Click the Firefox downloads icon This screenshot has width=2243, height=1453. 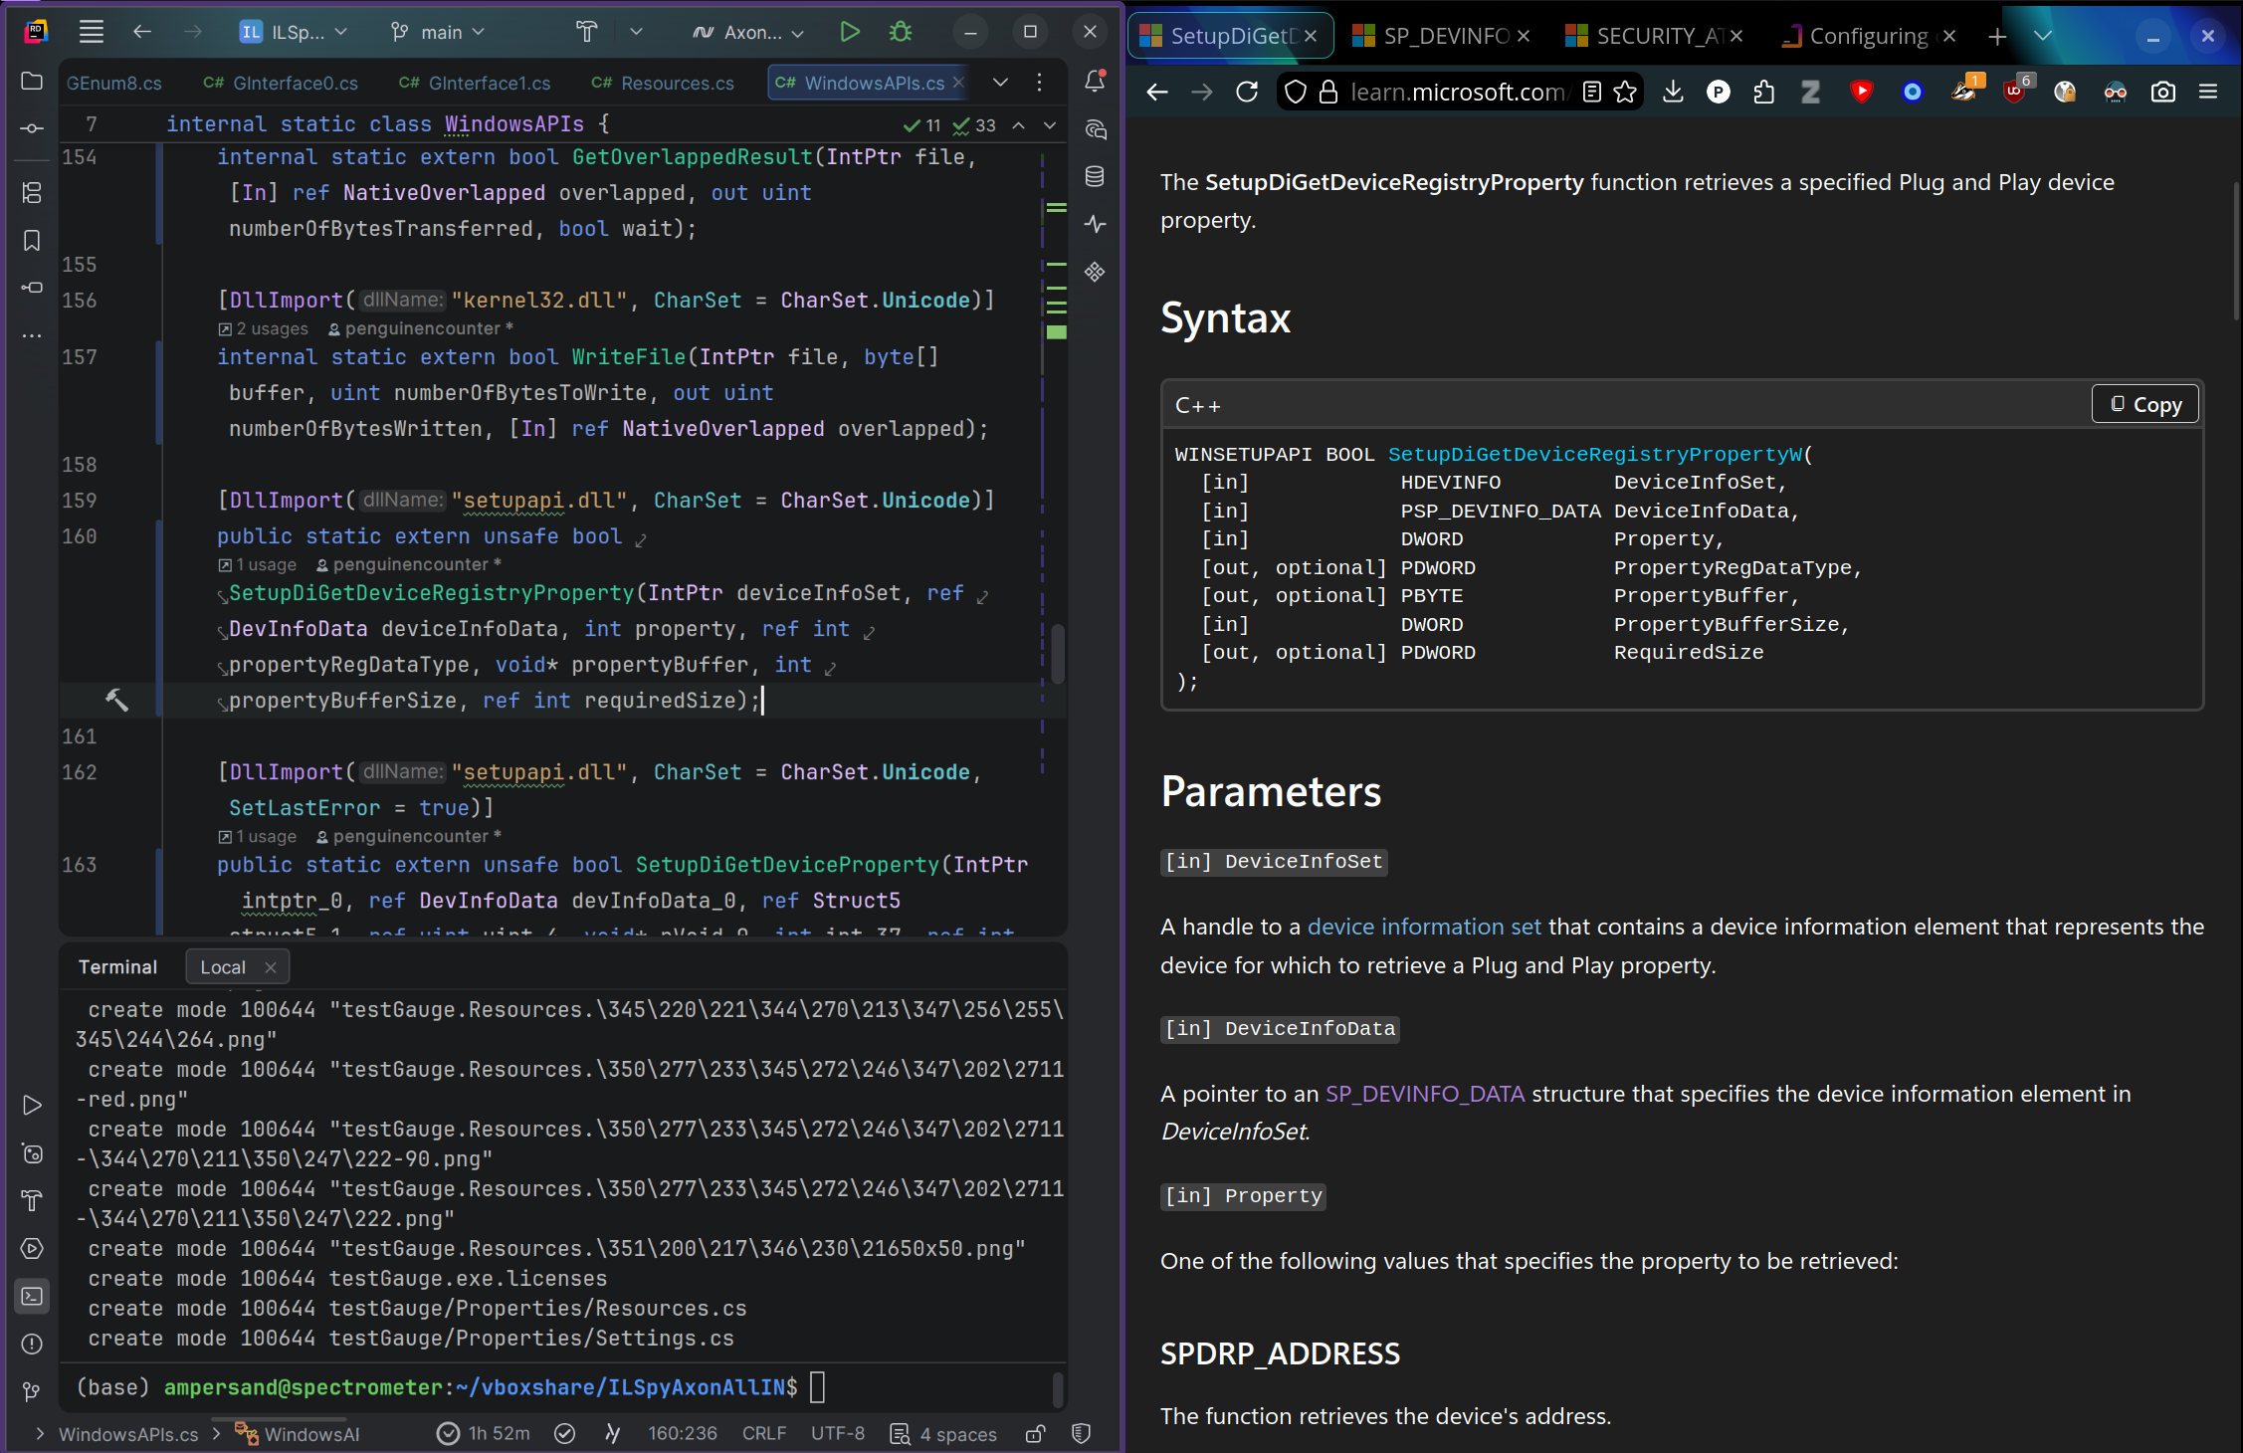point(1673,92)
